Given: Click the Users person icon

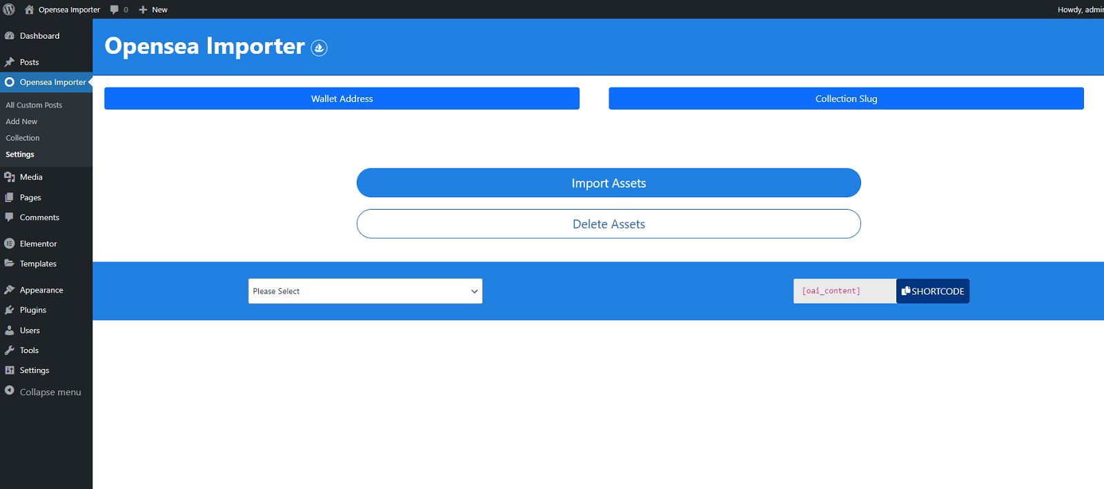Looking at the screenshot, I should (10, 330).
